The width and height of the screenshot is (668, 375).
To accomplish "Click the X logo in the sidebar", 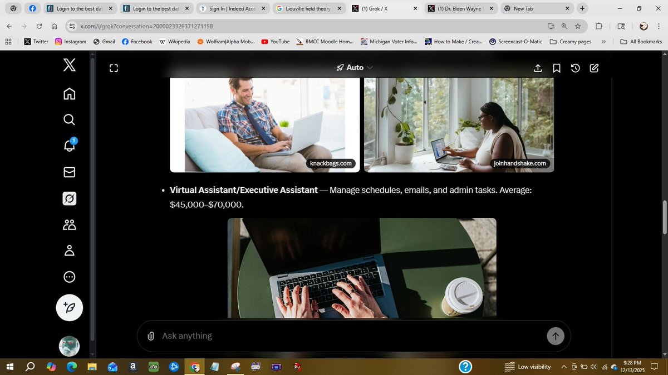I will coord(69,66).
